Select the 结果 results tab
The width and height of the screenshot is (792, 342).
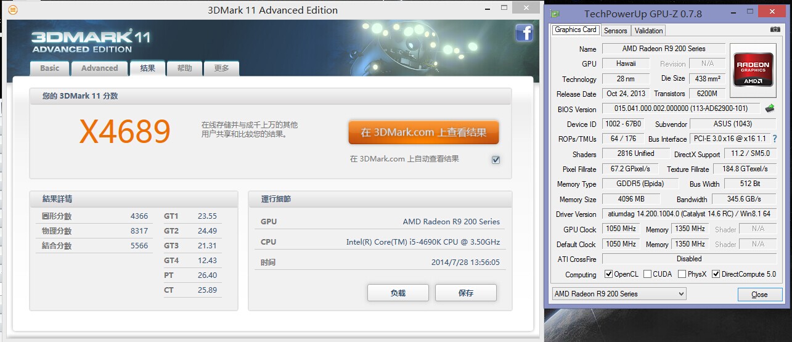tap(148, 68)
